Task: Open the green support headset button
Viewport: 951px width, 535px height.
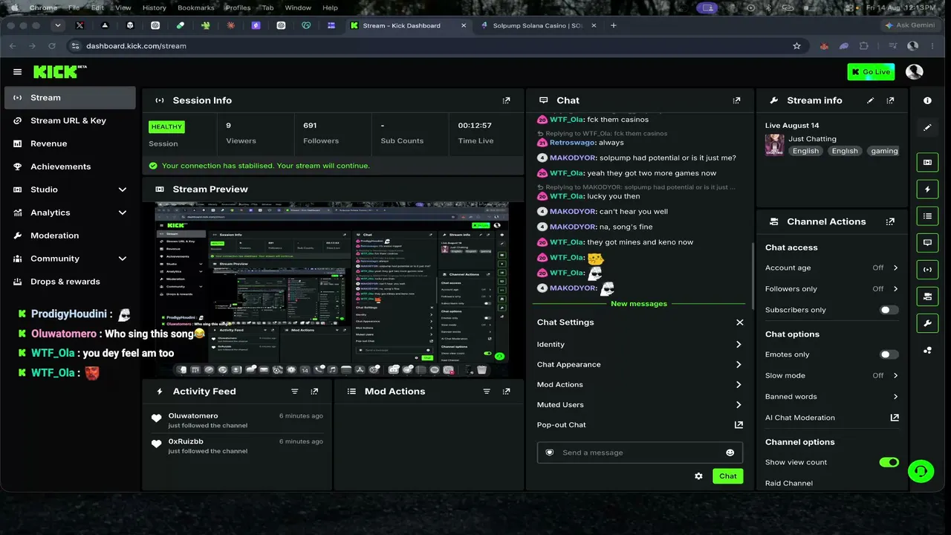Action: tap(921, 470)
